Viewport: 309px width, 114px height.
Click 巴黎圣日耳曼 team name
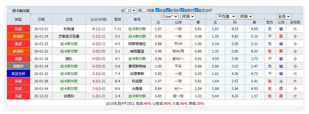(69, 36)
